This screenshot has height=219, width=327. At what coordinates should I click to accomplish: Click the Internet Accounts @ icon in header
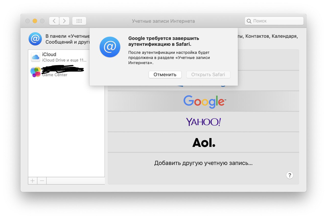[x=35, y=39]
